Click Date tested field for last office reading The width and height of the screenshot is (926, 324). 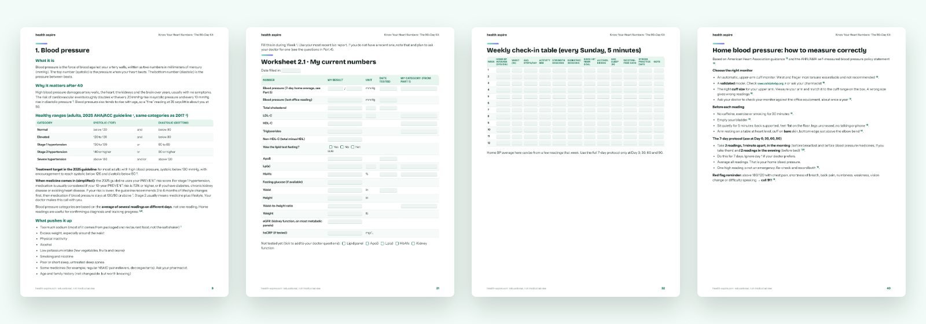[x=388, y=100]
